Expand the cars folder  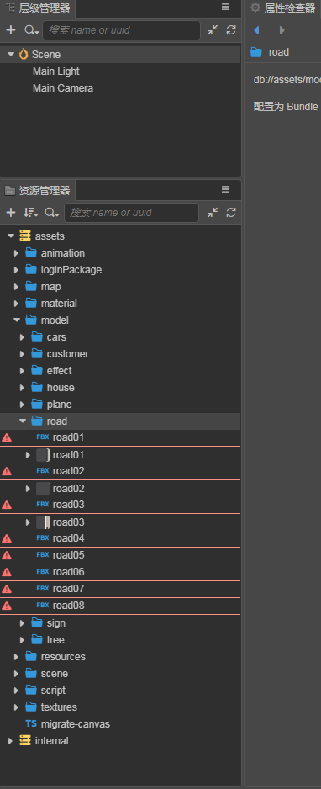point(22,337)
